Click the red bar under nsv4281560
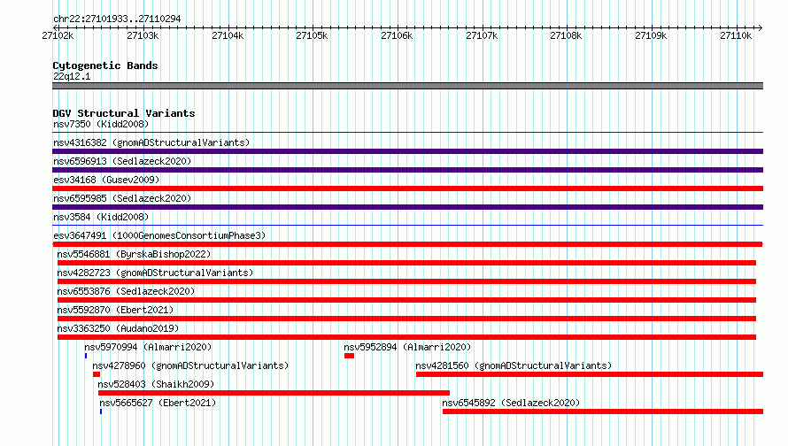This screenshot has width=788, height=446. [590, 374]
